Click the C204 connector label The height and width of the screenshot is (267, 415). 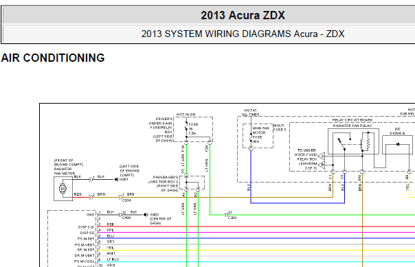pos(126,200)
